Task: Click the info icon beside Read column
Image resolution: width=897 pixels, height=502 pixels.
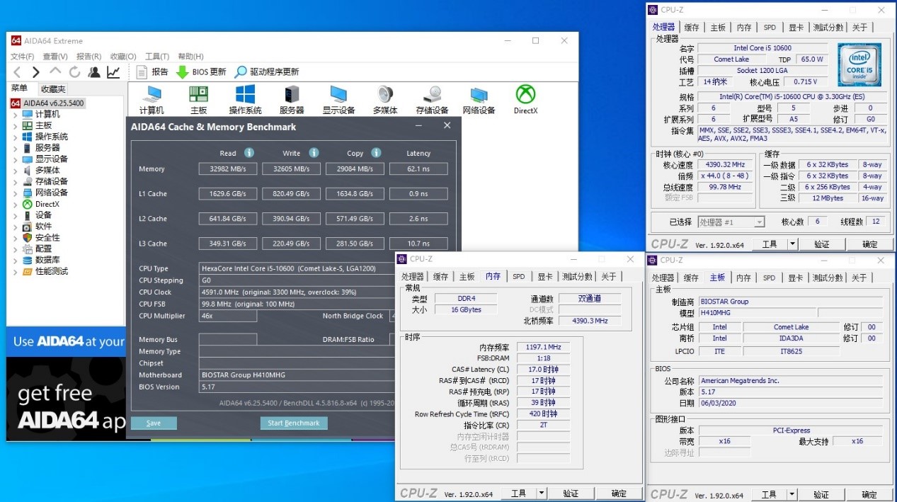Action: [249, 153]
